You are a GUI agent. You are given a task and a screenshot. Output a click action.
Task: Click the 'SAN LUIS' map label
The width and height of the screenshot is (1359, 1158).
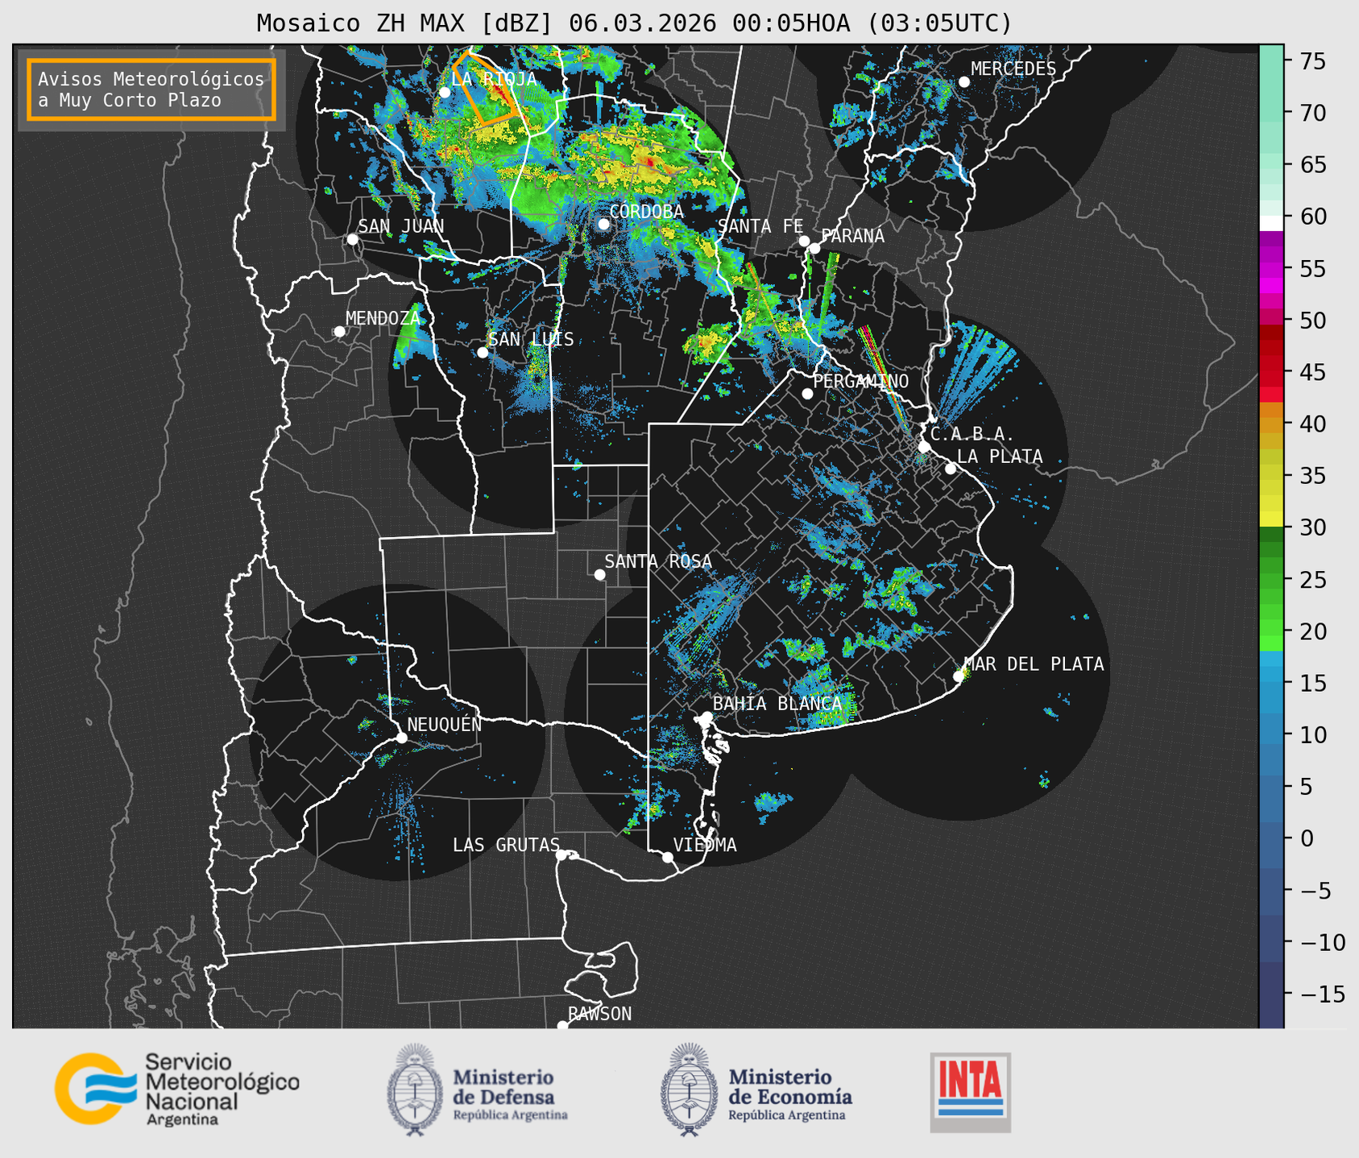tap(532, 340)
